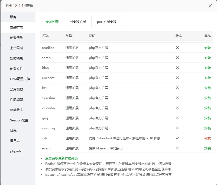Switch to the 已安装扩展 tab
This screenshot has width=217, height=185.
click(x=78, y=22)
